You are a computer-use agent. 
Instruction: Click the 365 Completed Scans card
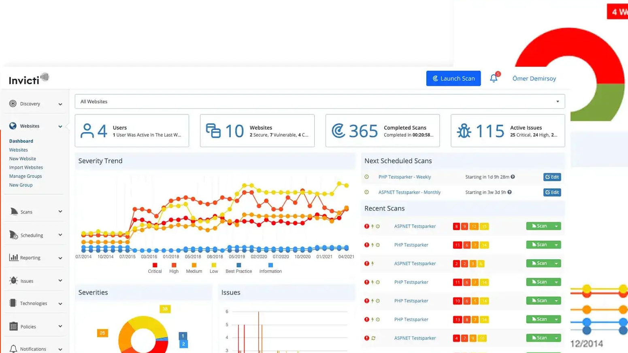click(x=383, y=131)
